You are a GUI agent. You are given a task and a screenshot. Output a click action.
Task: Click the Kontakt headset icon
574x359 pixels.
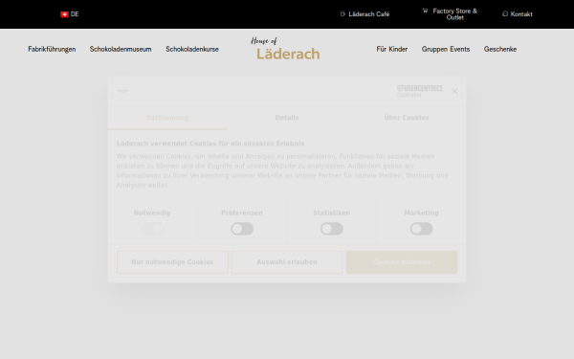tap(505, 14)
